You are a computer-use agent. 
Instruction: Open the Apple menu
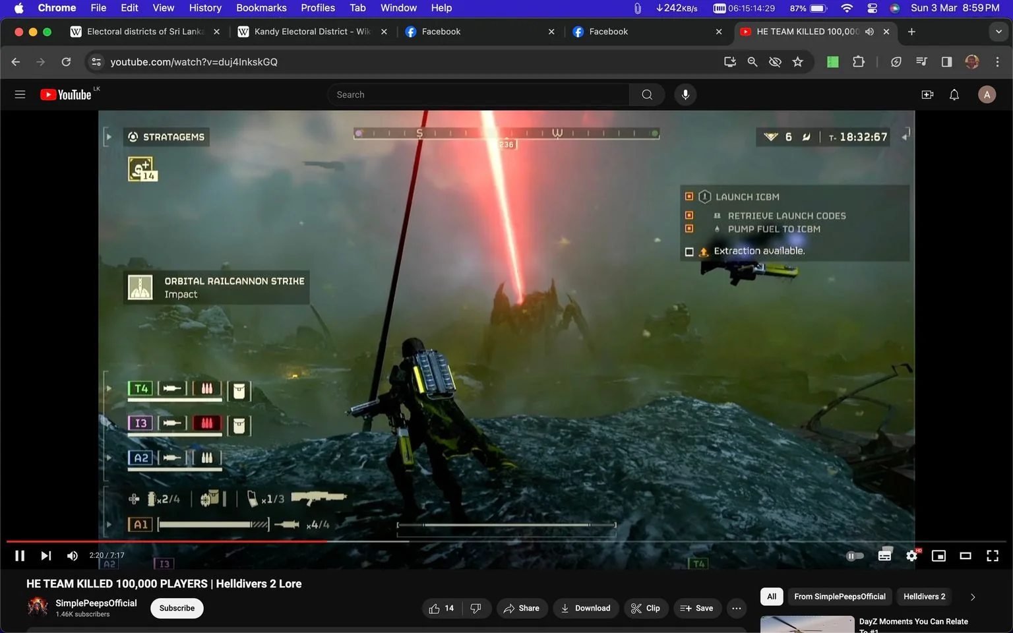(18, 8)
